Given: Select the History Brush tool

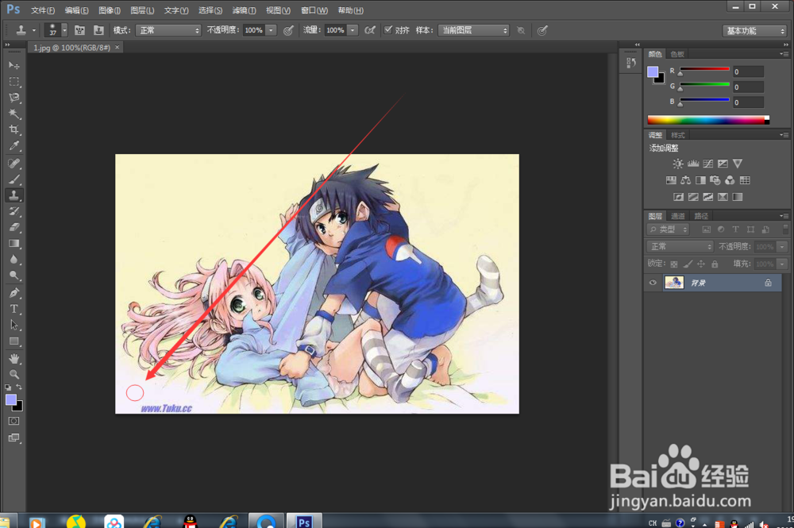Looking at the screenshot, I should [x=14, y=212].
